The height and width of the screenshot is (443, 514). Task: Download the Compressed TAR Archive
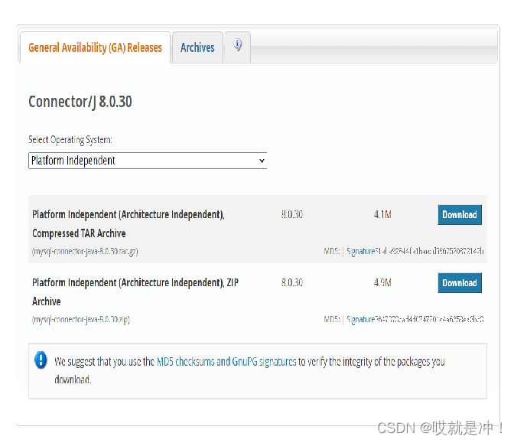point(460,215)
